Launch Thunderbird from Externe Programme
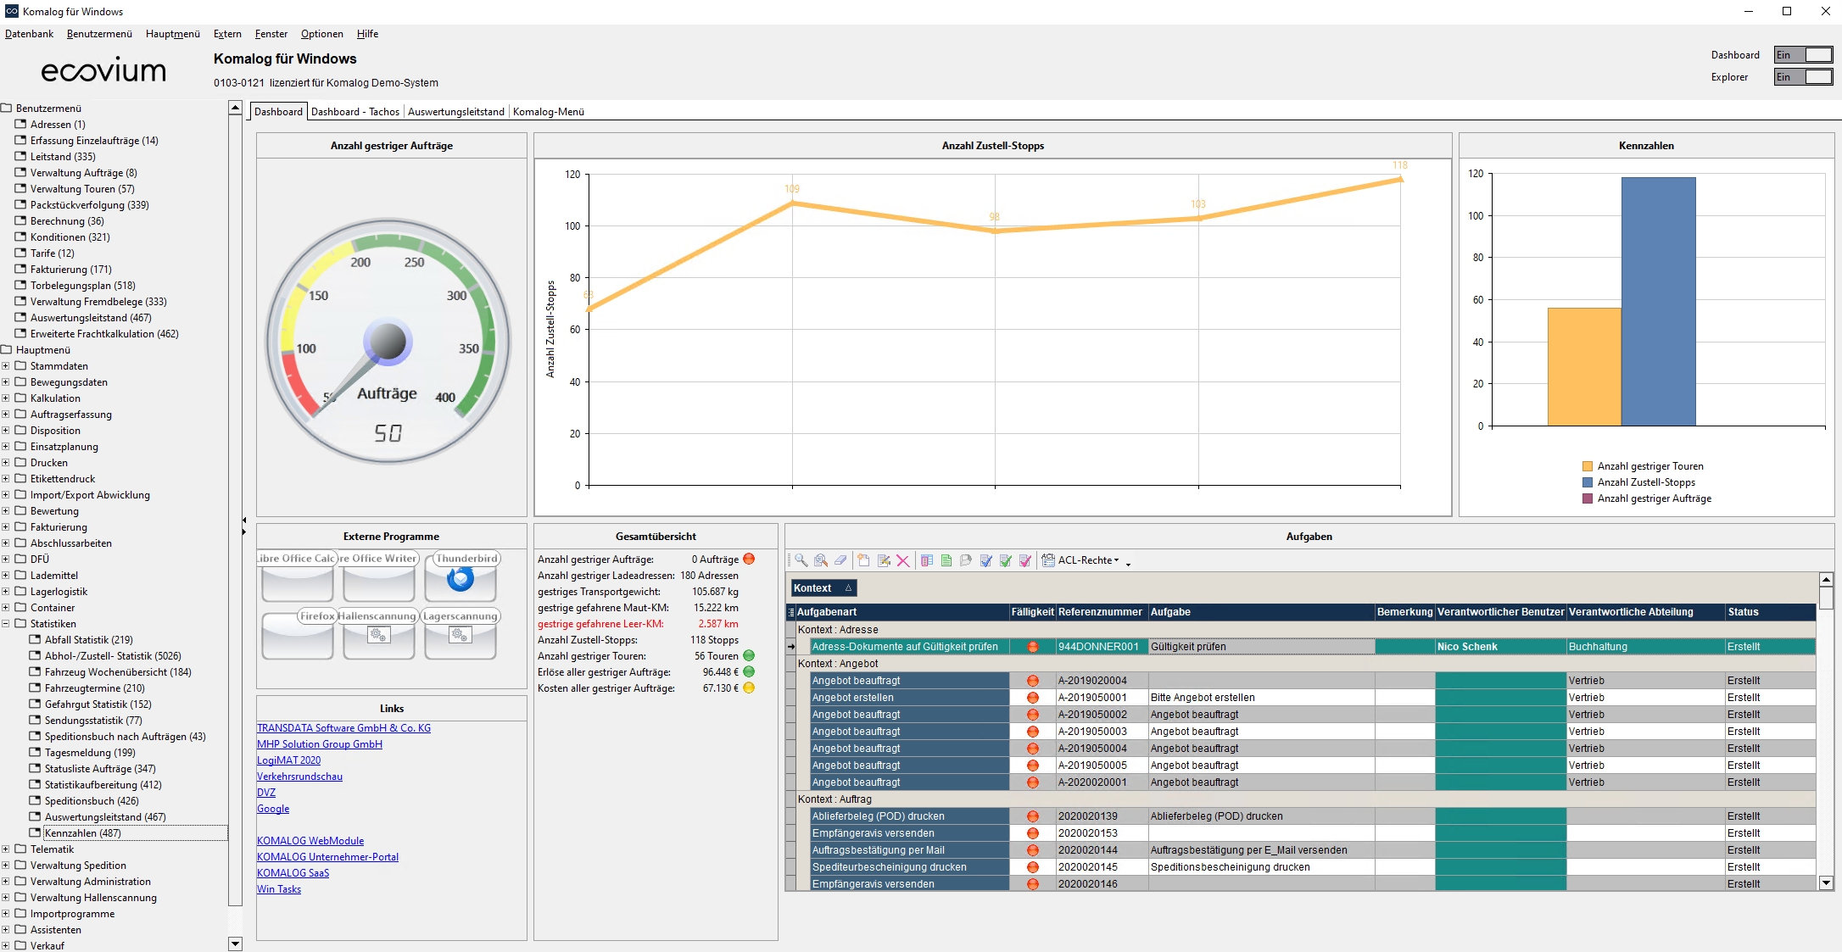 (460, 577)
